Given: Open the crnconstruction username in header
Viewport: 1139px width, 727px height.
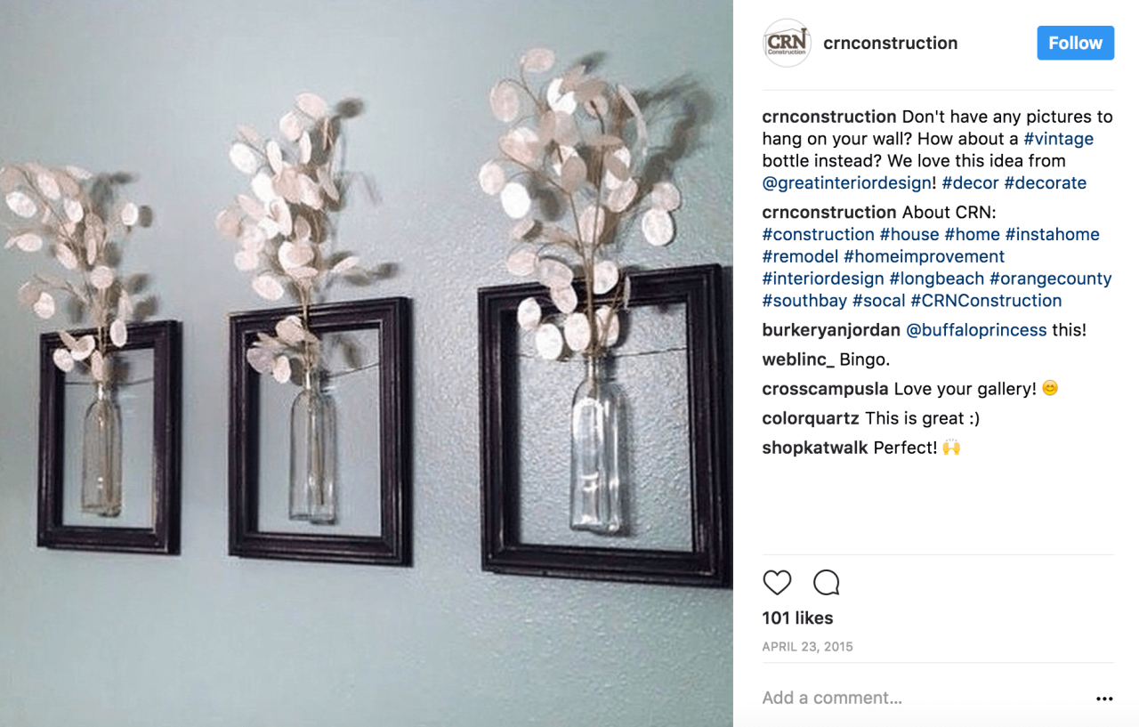Looking at the screenshot, I should 890,43.
